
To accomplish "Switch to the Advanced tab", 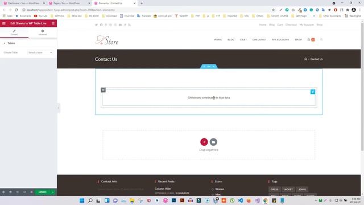I will point(43,32).
